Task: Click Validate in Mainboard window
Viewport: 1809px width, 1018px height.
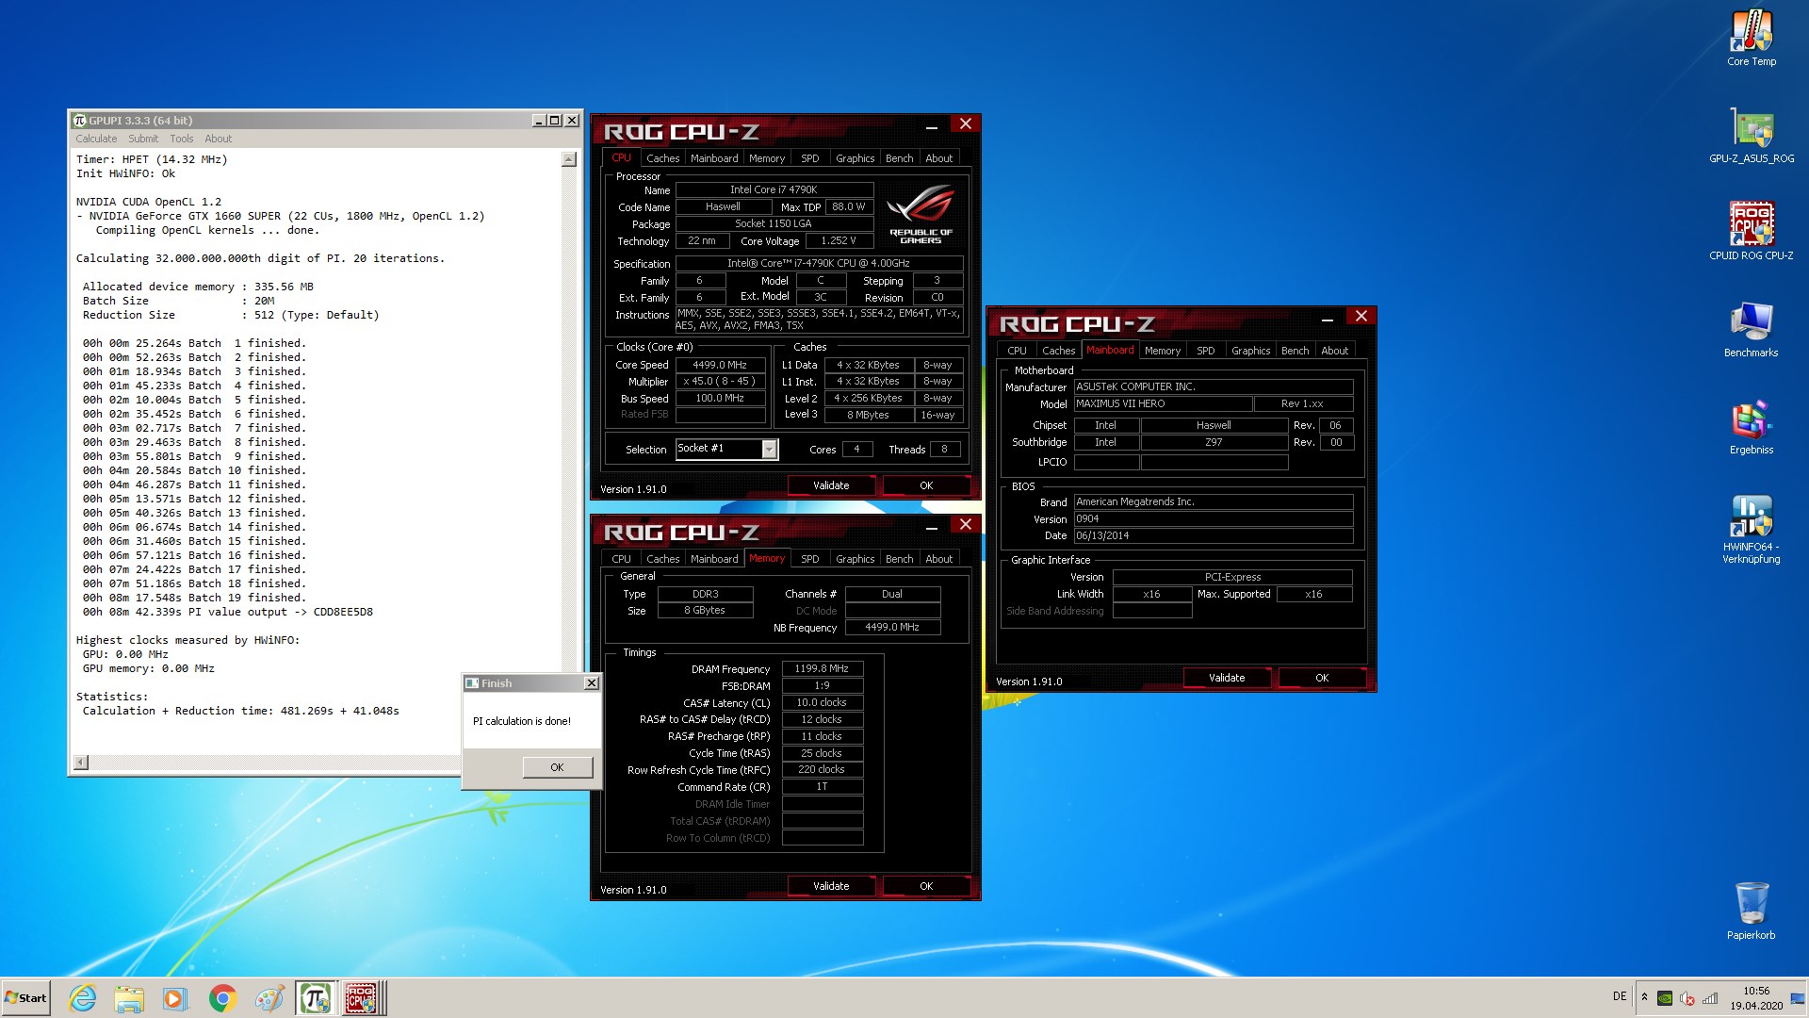Action: 1227,678
